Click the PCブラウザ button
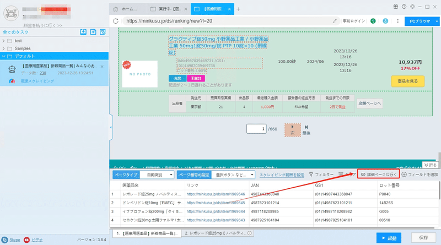441x245 pixels. 420,21
